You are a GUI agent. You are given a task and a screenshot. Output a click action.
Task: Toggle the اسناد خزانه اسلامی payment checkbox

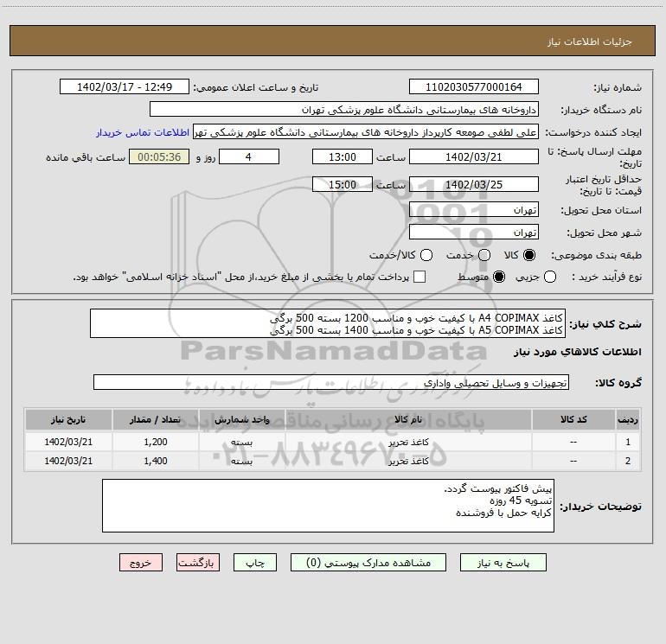[x=419, y=277]
